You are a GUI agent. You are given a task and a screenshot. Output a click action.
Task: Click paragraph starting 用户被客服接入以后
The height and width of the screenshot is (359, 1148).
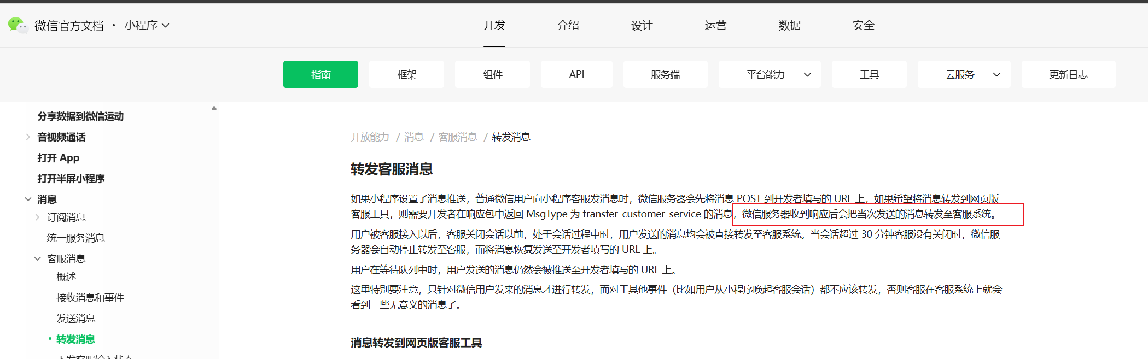677,242
